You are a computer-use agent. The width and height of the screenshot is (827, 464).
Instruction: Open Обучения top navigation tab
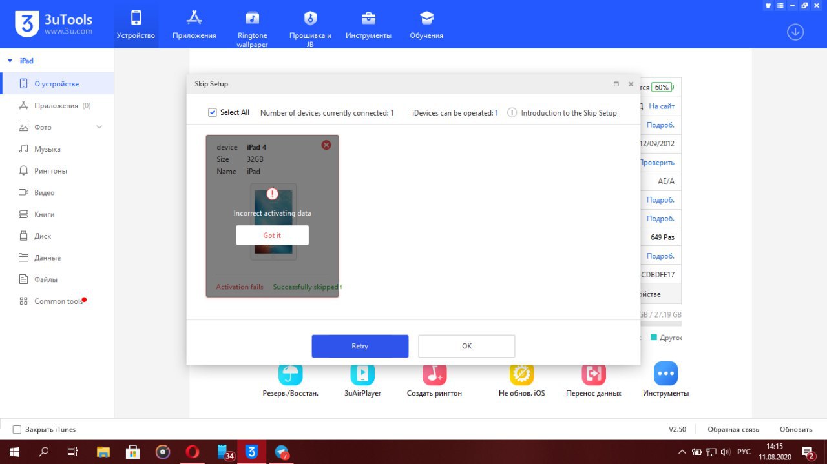[426, 25]
